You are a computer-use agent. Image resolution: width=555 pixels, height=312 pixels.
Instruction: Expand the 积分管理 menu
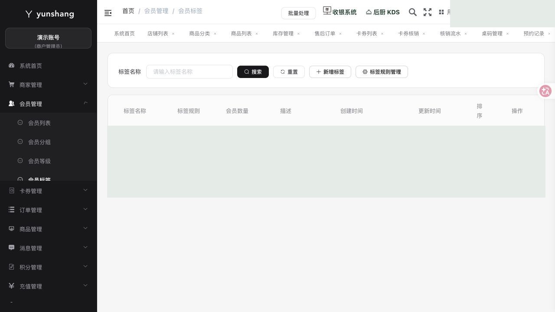49,267
